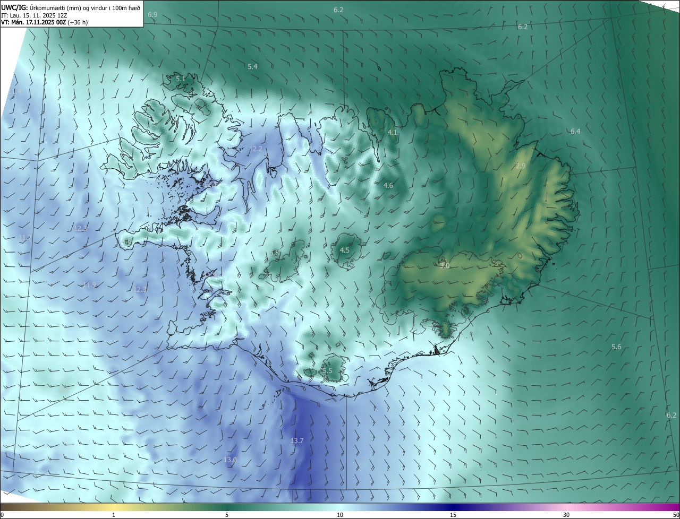Click the 0 tick on the color scale
Screen dimensions: 680x519
click(x=2, y=515)
